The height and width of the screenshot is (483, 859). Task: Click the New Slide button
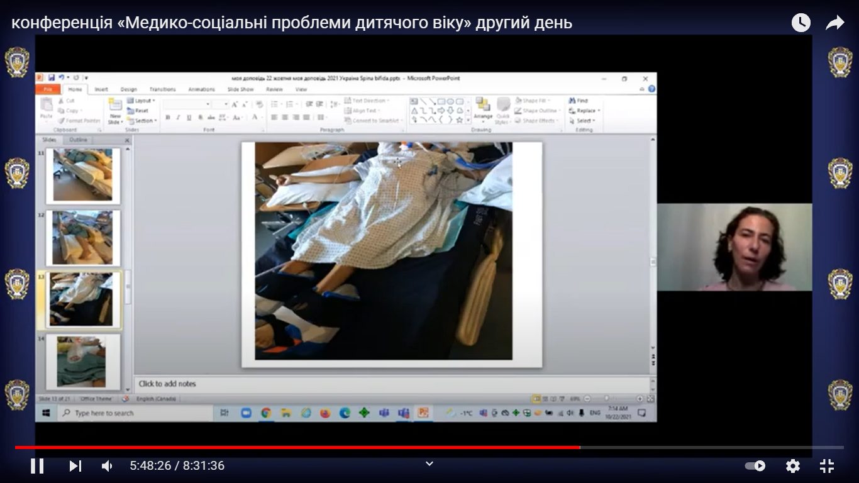tap(115, 111)
